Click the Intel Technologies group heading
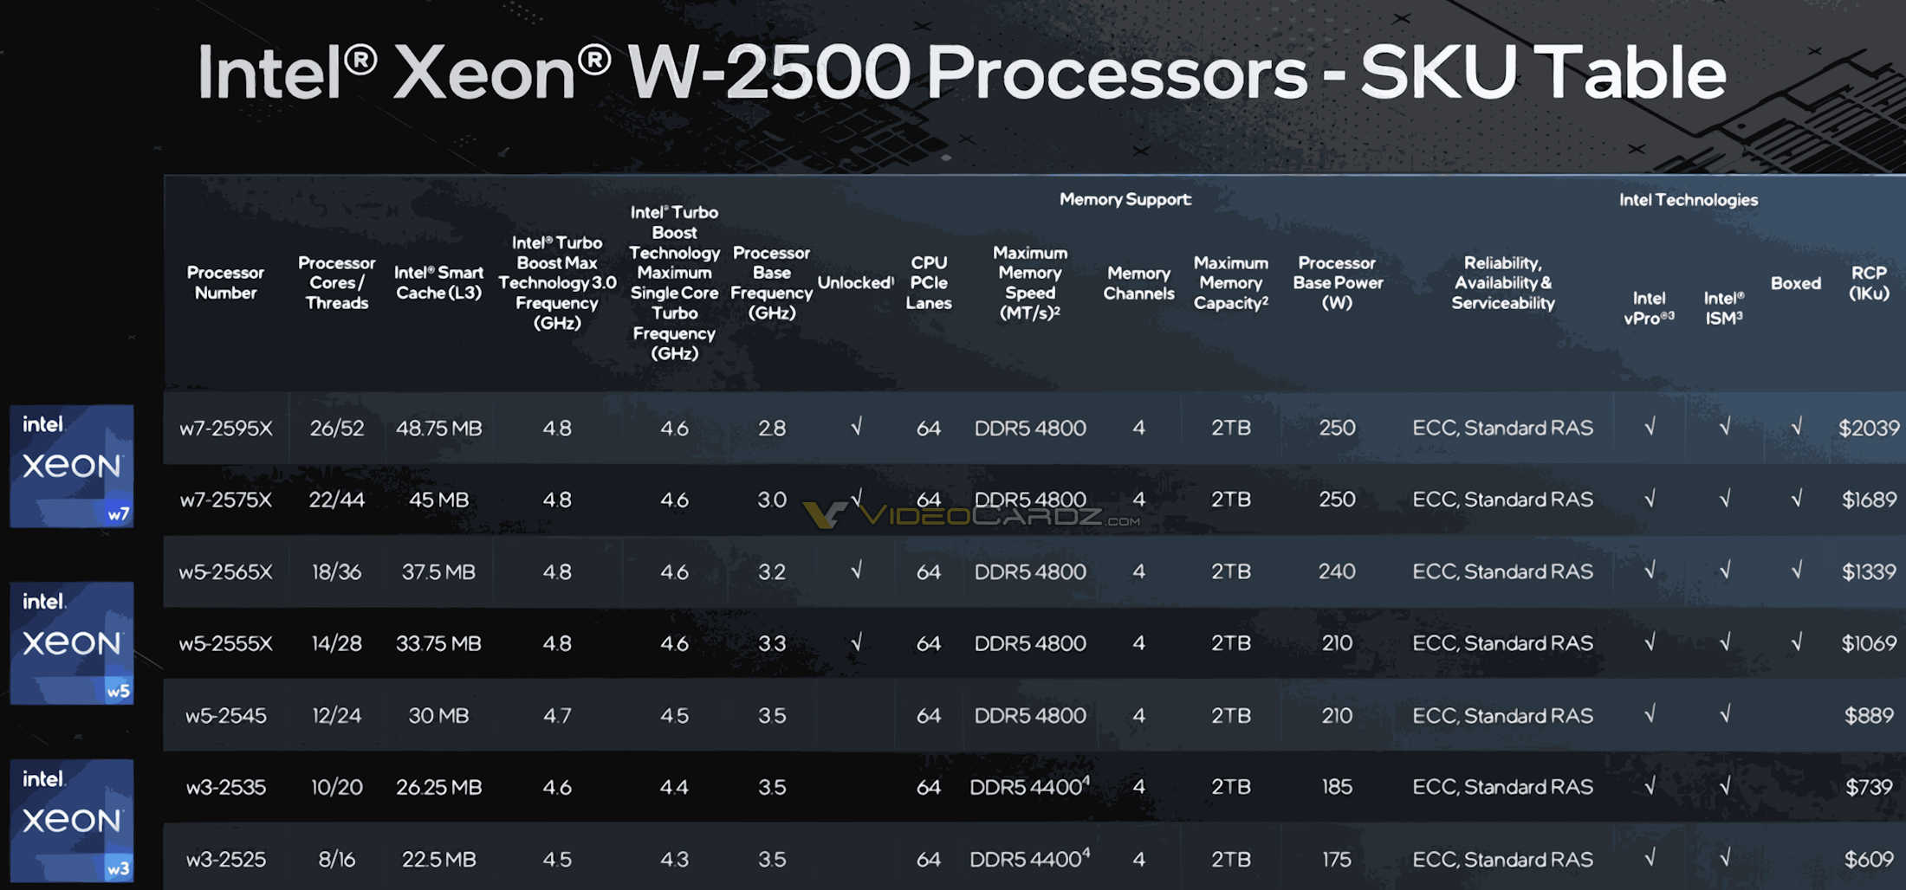 1688,200
